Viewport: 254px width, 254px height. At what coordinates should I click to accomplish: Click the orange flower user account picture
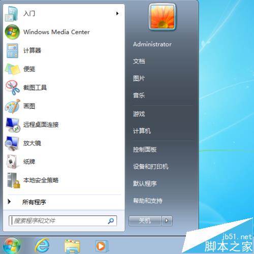[x=162, y=16]
